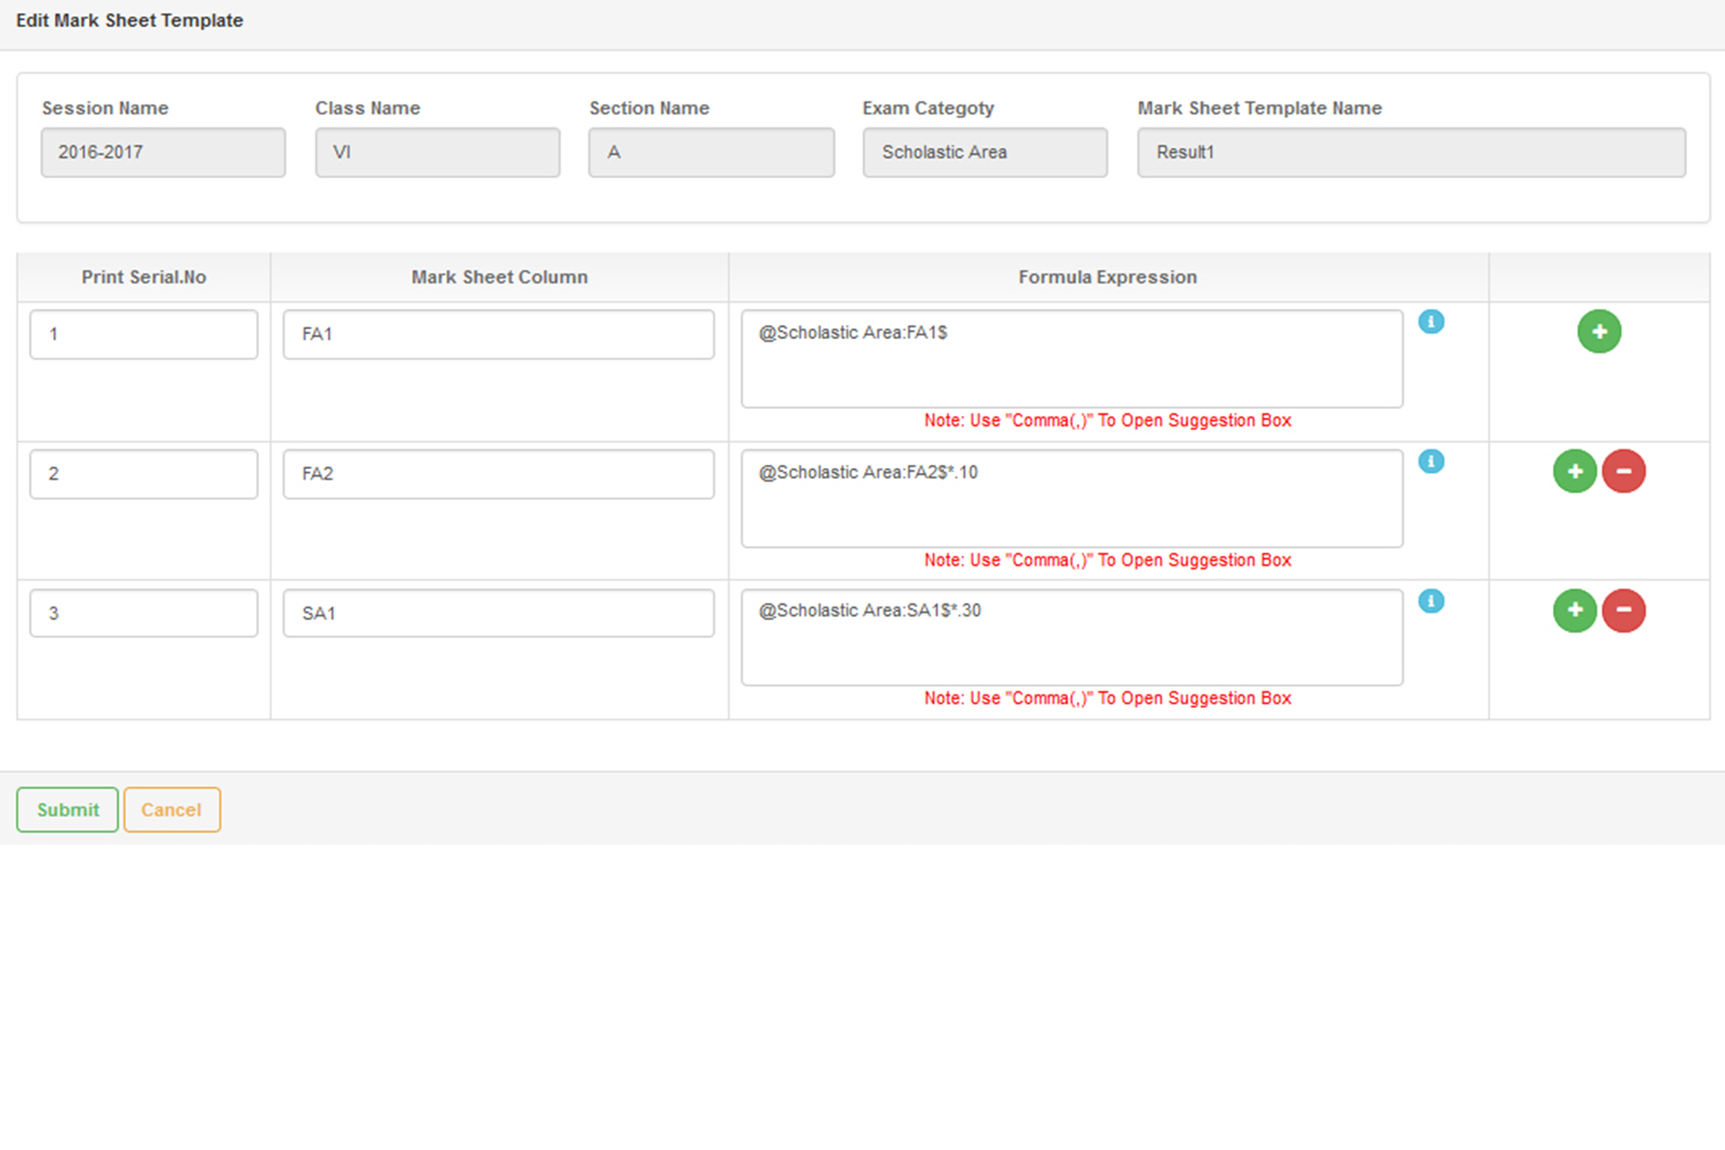Click the formula box with @Scholastic Area:FA1$

coord(1072,359)
